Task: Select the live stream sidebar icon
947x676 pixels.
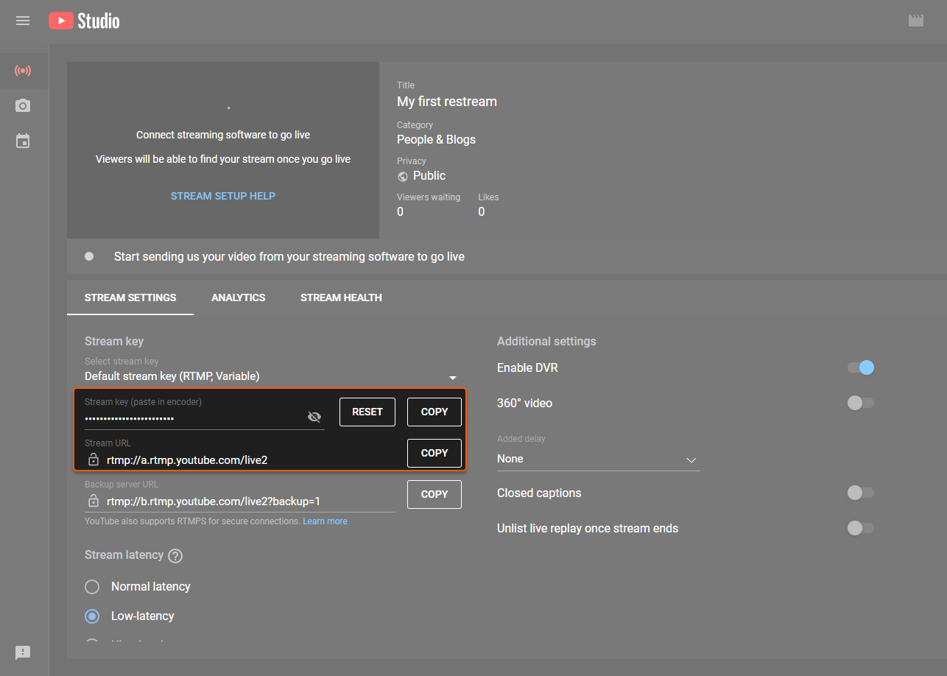Action: pyautogui.click(x=23, y=70)
